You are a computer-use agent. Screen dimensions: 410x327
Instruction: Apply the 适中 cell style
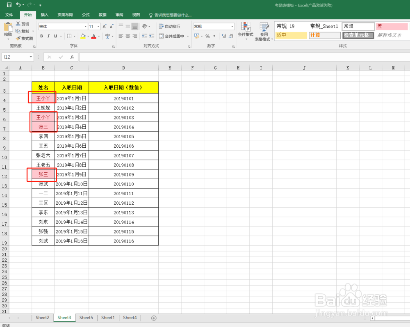(x=291, y=35)
